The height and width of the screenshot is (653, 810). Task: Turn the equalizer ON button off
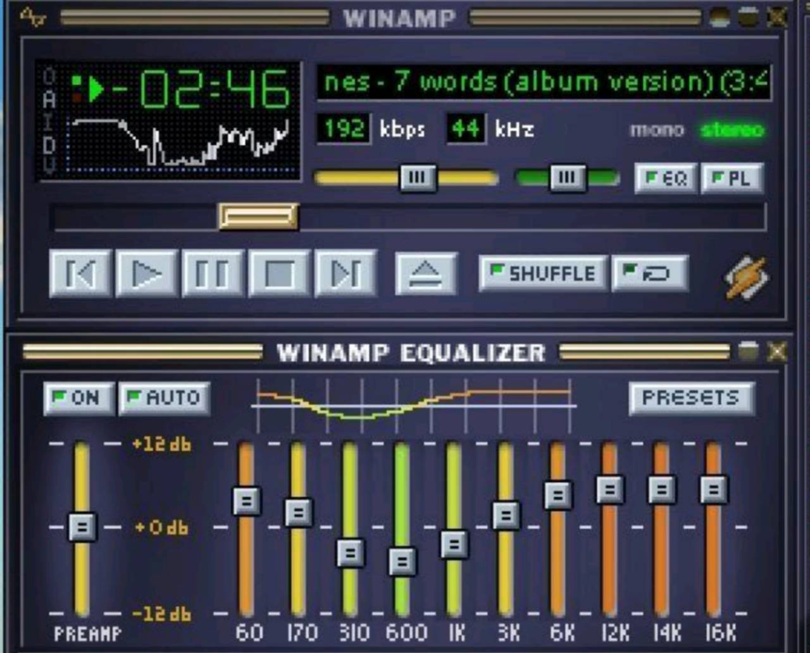78,398
